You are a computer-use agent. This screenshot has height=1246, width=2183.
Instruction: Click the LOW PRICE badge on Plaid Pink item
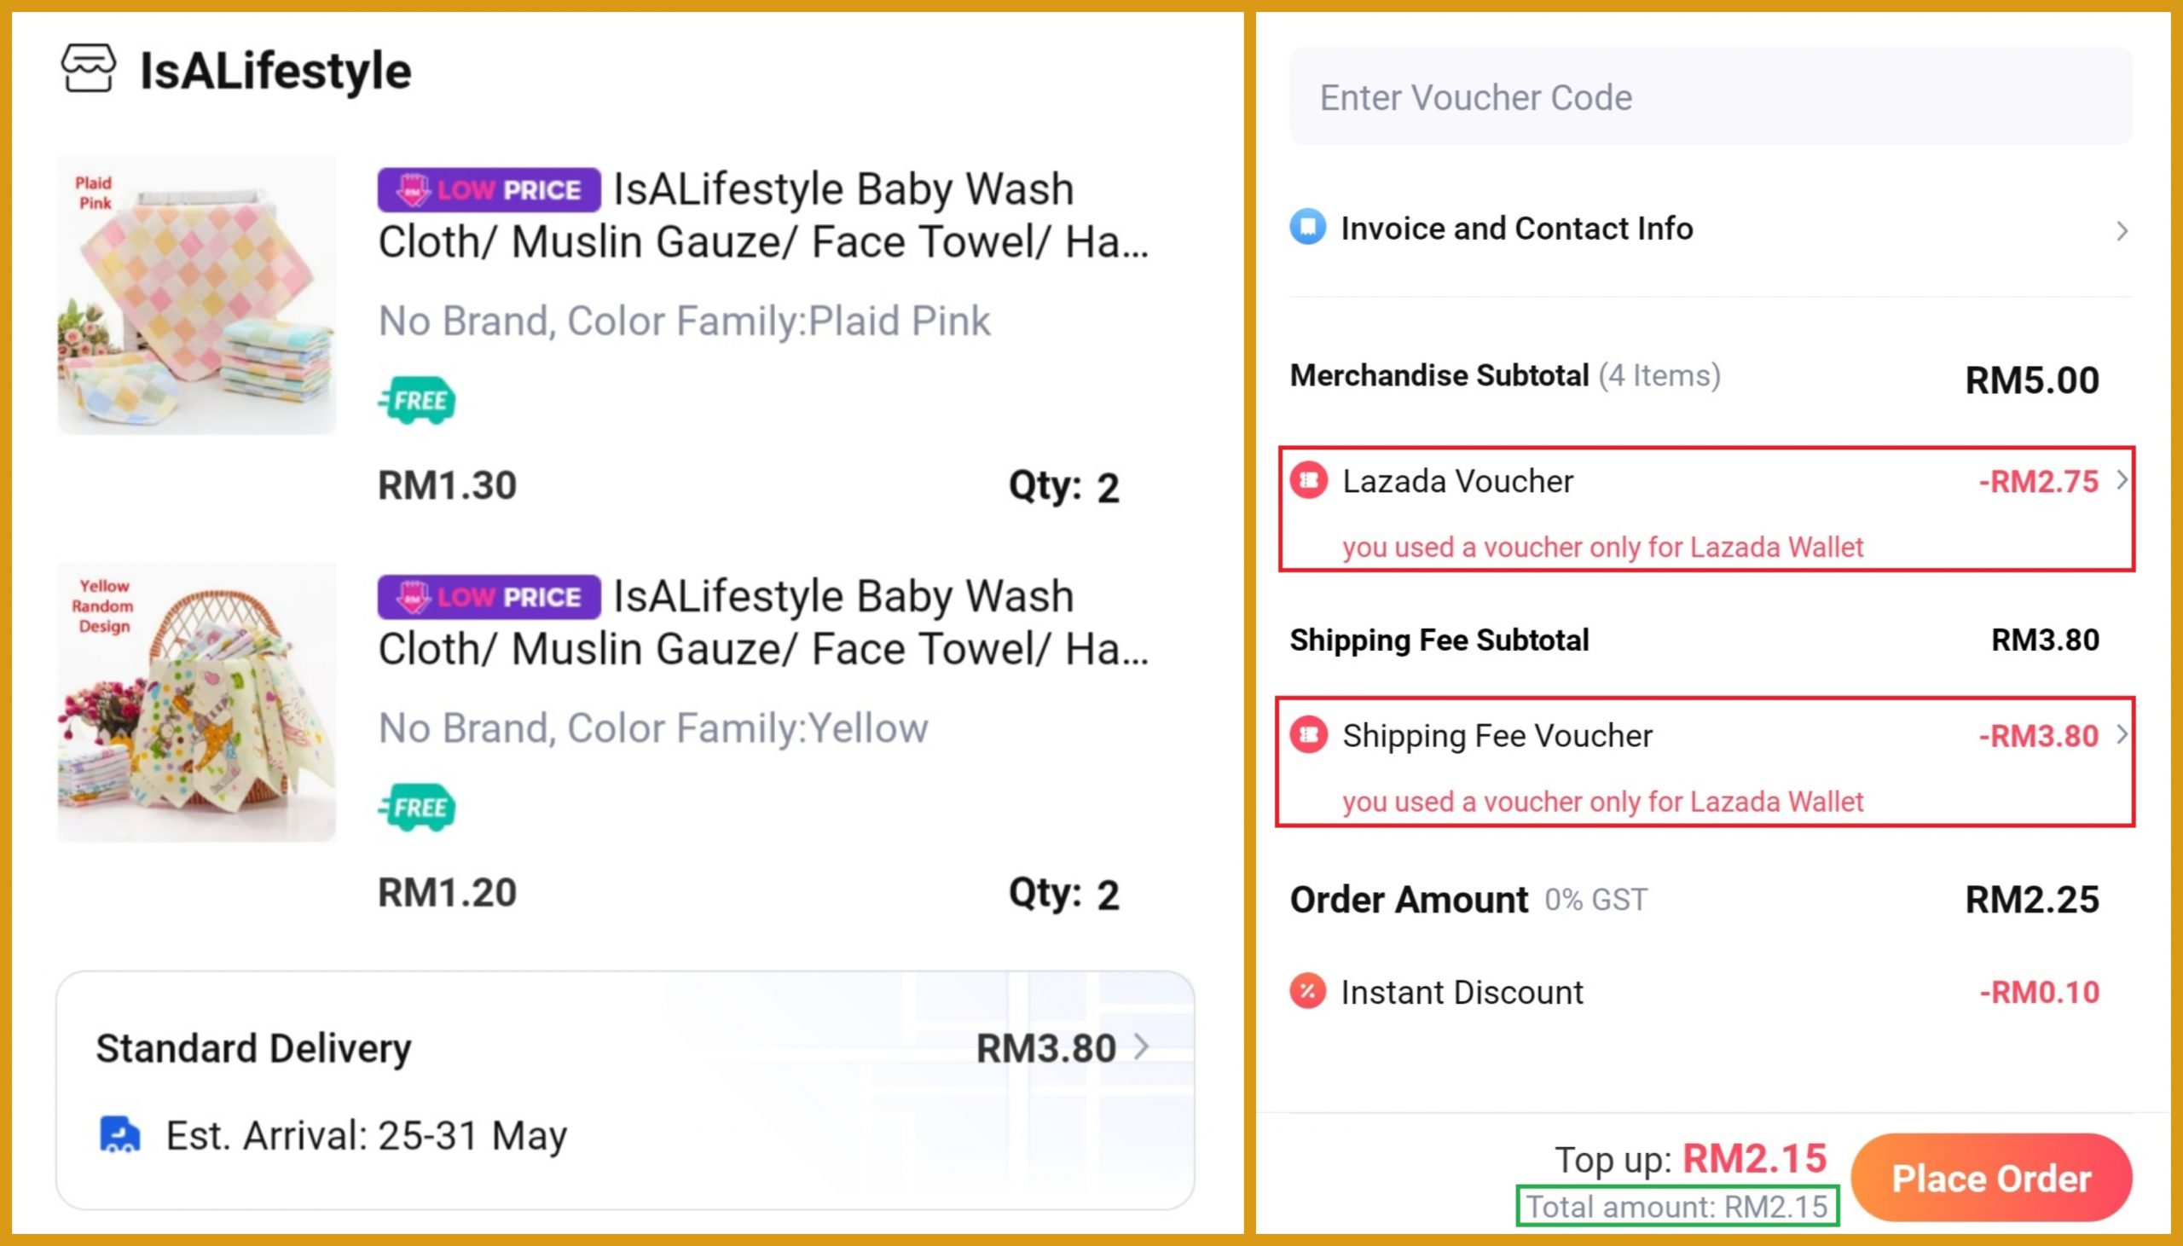pyautogui.click(x=489, y=190)
